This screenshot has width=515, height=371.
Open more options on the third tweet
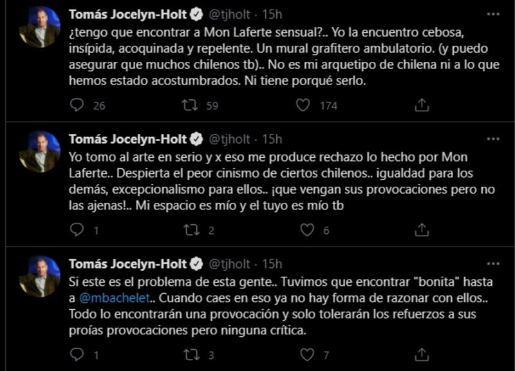(493, 263)
